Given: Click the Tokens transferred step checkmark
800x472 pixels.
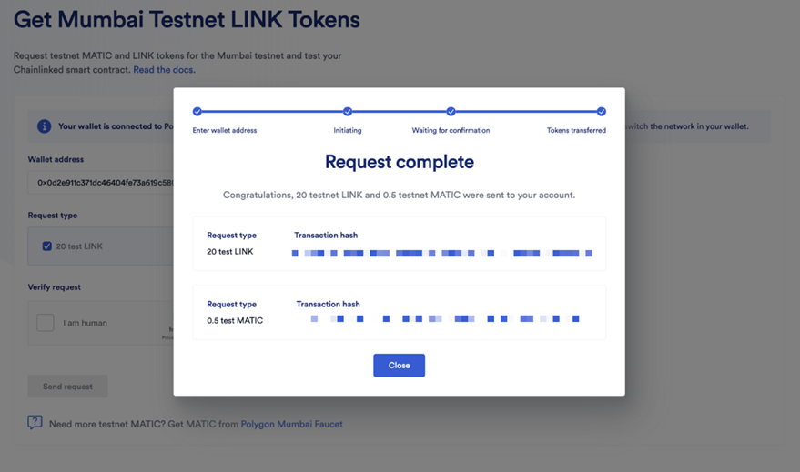Looking at the screenshot, I should point(601,111).
